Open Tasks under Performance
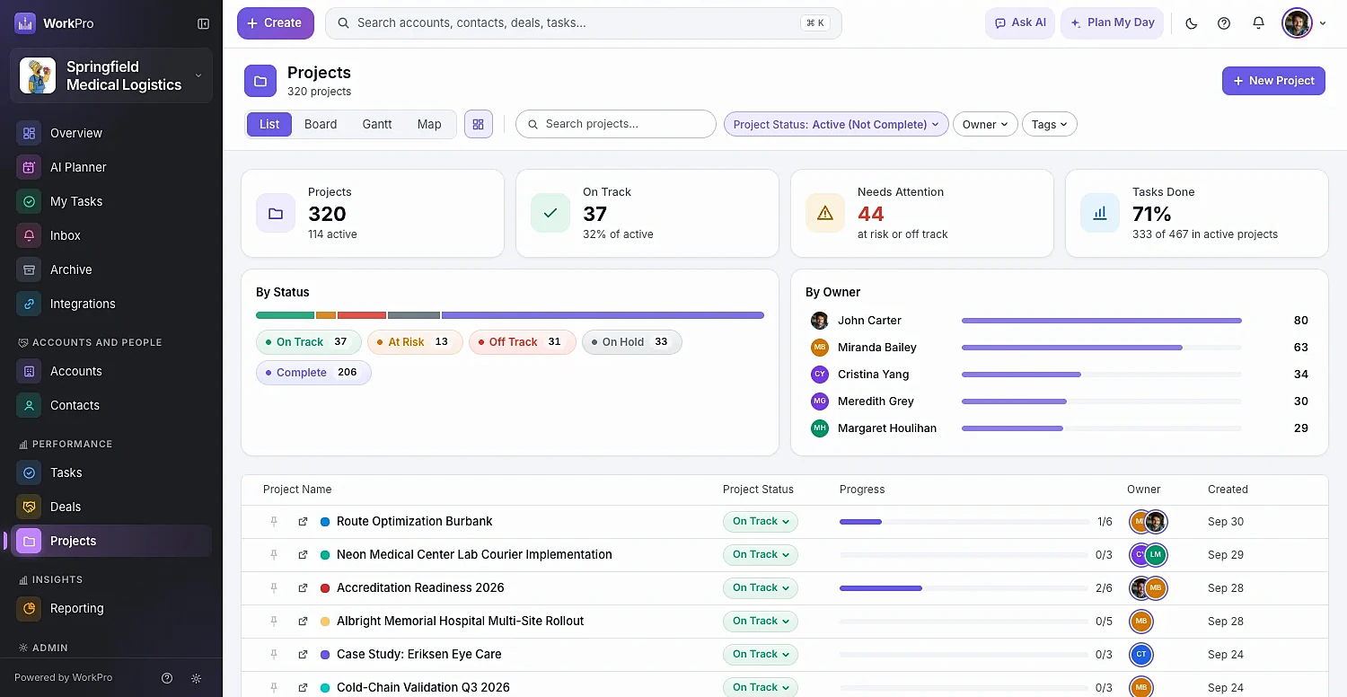1347x697 pixels. [x=111, y=472]
